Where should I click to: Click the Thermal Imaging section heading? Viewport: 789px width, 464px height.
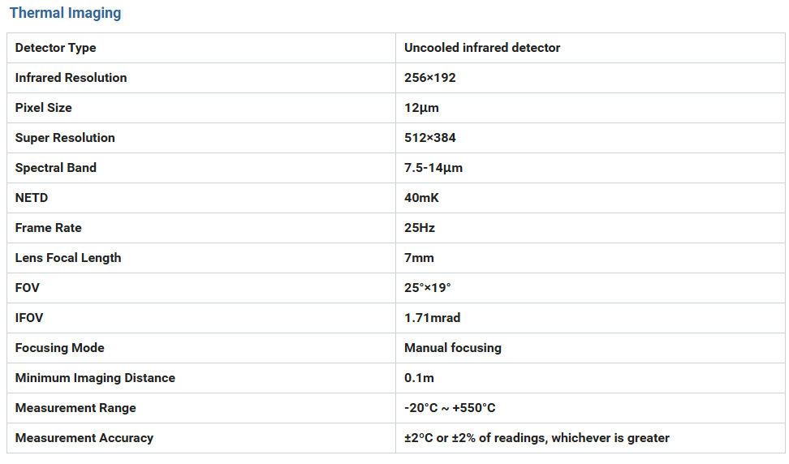click(x=65, y=13)
